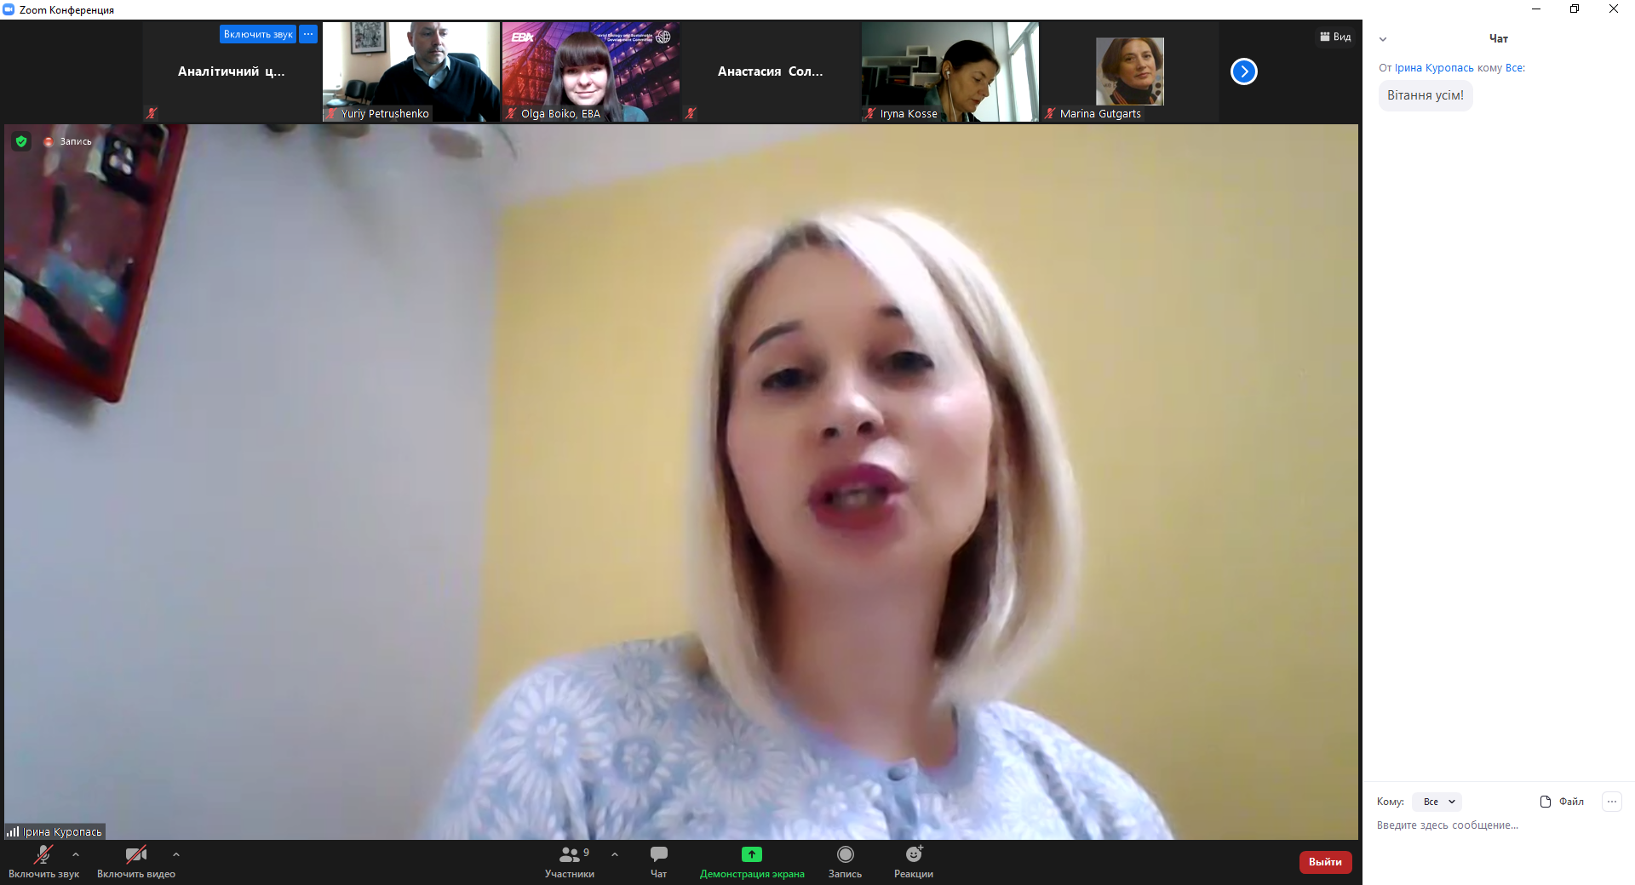Select Yuriy Petrushenko's video thumbnail
Image resolution: width=1635 pixels, height=885 pixels.
coord(411,71)
